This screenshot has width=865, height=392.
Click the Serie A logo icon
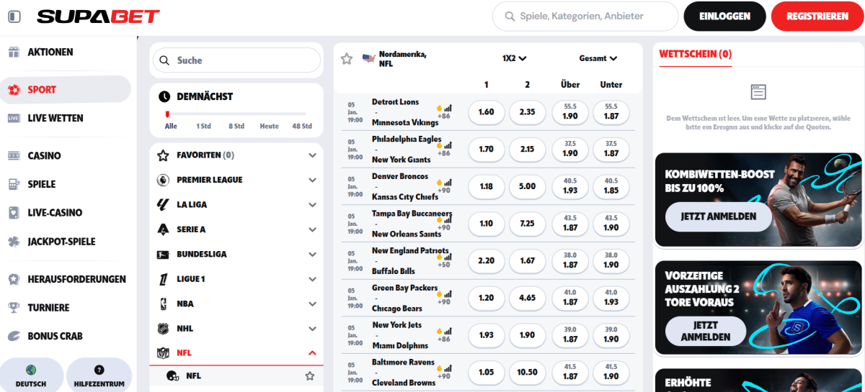point(163,229)
